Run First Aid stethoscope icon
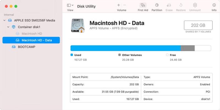The width and height of the screenshot is (220, 110). (x=143, y=5)
